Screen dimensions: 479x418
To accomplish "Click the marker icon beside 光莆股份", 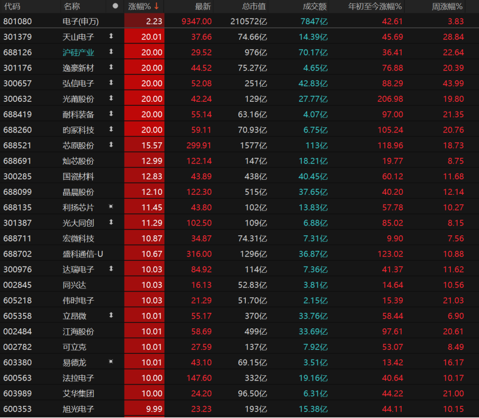I will [111, 98].
